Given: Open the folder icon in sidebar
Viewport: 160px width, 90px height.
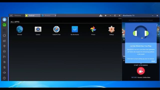Looking at the screenshot, I should click(4, 57).
